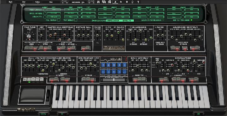227x116 pixels.
Task: Click the copy A to B arrow icon
Action: click(121, 2)
